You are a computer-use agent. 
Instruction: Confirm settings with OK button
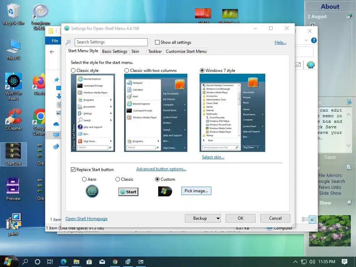point(241,218)
